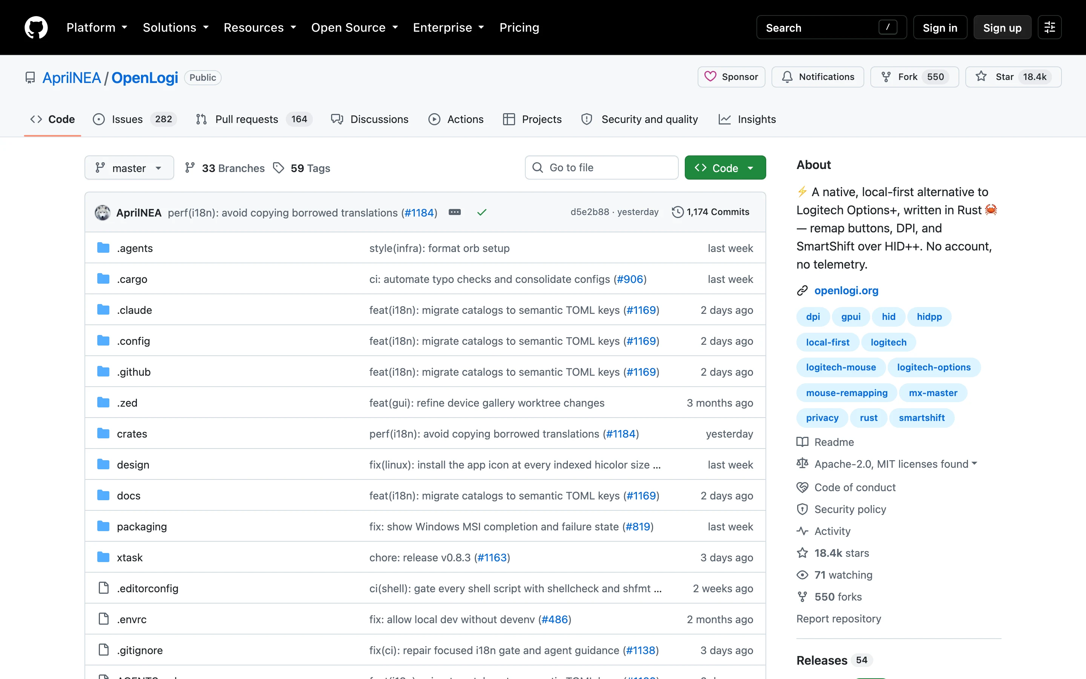1086x679 pixels.
Task: Open the master branch selector dropdown
Action: pyautogui.click(x=129, y=168)
